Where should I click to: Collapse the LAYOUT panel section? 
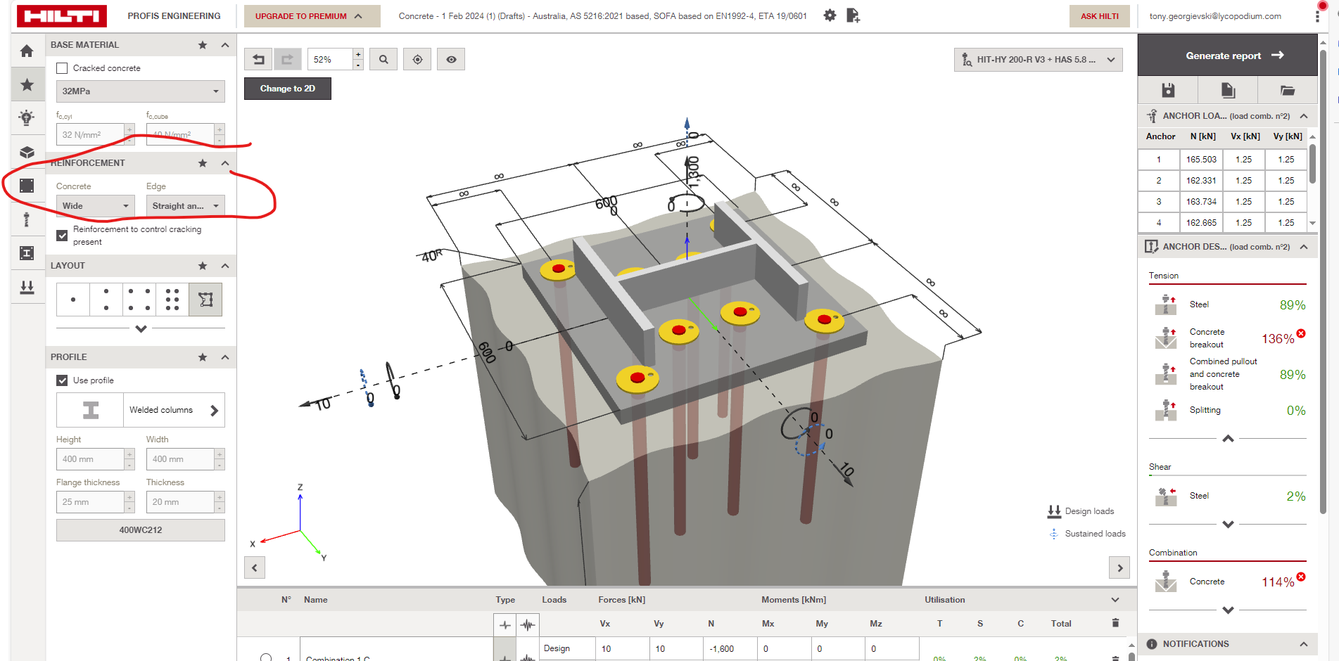[225, 266]
